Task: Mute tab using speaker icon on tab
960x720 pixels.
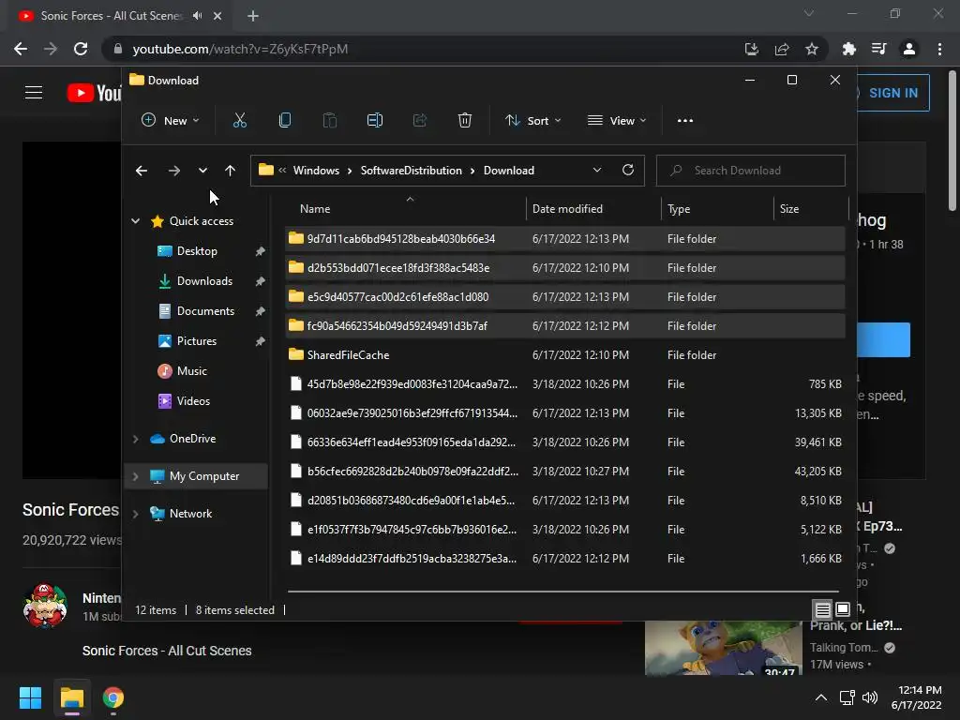Action: click(197, 16)
